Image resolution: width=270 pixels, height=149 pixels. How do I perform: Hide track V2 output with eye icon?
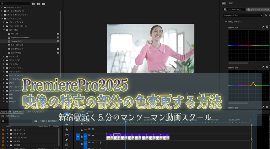93,129
